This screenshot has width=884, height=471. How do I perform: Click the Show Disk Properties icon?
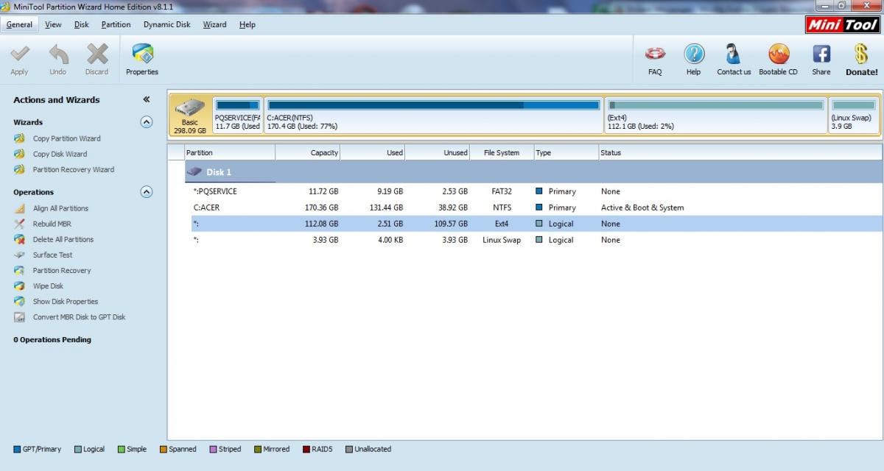(x=19, y=301)
